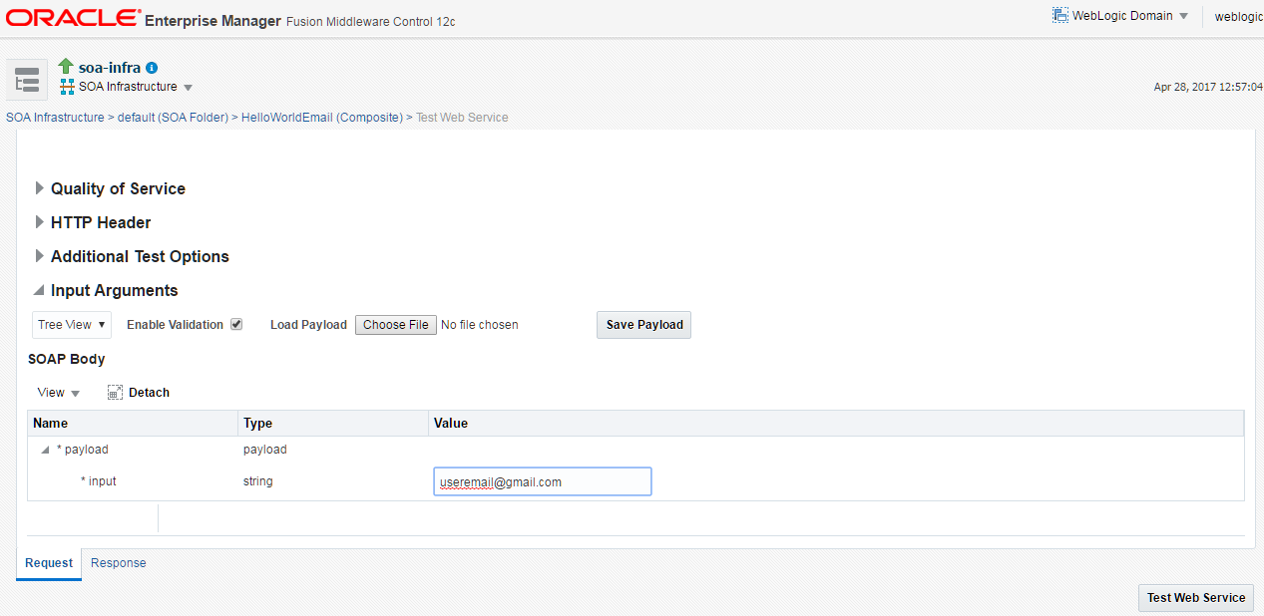Click the Detach table icon
Viewport: 1264px width, 616px height.
114,391
